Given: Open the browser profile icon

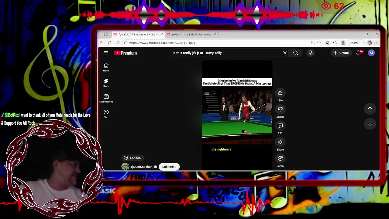Looking at the screenshot, I should tap(343, 43).
